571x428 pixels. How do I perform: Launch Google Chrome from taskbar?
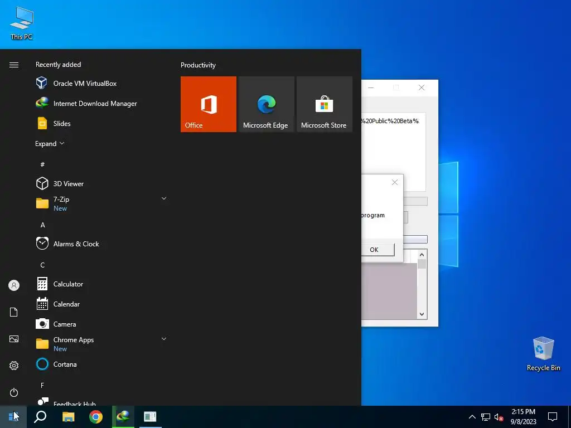[x=96, y=417]
